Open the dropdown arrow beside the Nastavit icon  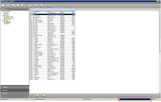[45, 6]
